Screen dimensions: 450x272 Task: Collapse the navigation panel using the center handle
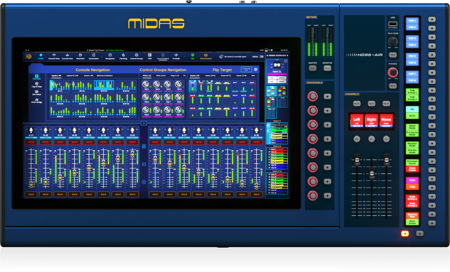tap(144, 123)
